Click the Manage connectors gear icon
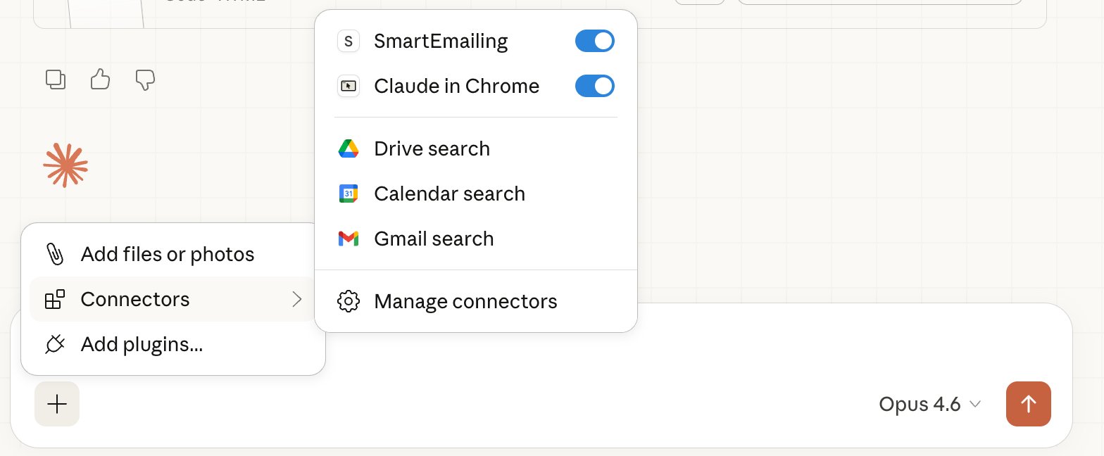Screen dimensions: 1104x456 coord(349,301)
